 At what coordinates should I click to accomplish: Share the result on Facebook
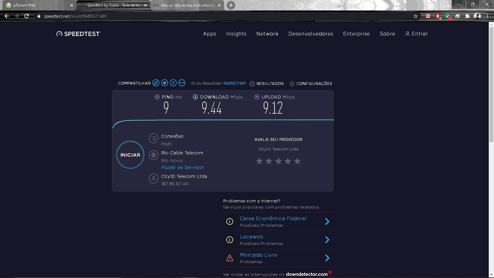coord(173,83)
